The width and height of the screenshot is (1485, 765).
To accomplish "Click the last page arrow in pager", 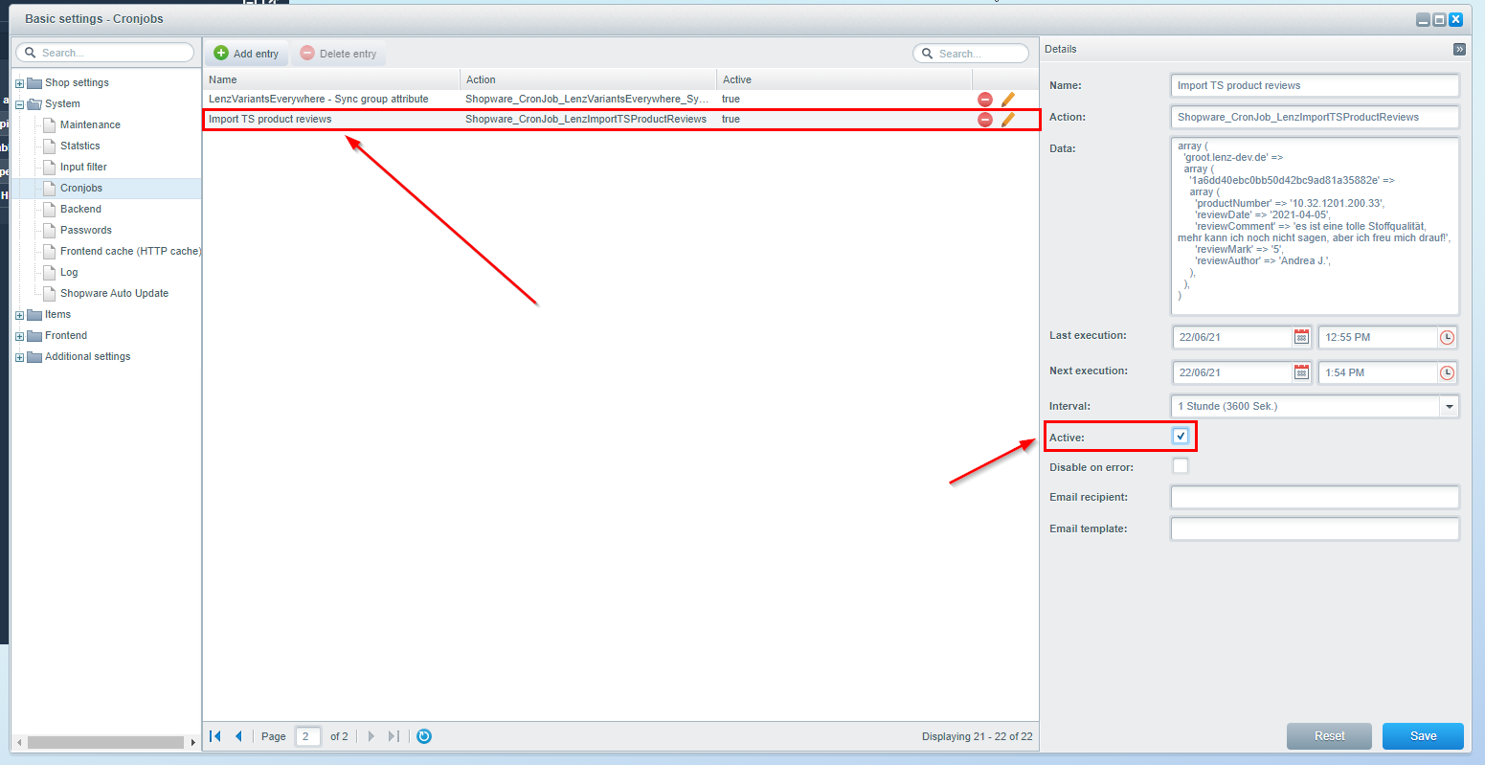I will point(394,736).
